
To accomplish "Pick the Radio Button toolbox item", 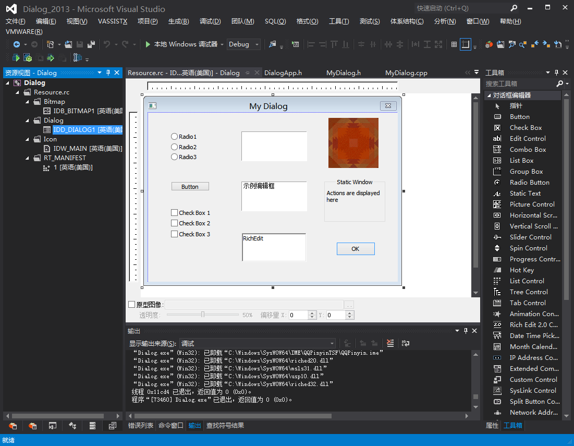I will point(529,183).
